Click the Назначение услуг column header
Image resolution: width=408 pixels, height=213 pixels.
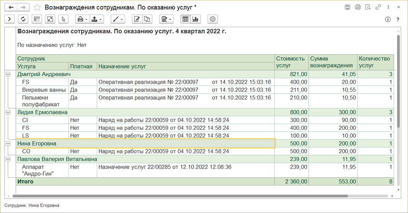186,66
